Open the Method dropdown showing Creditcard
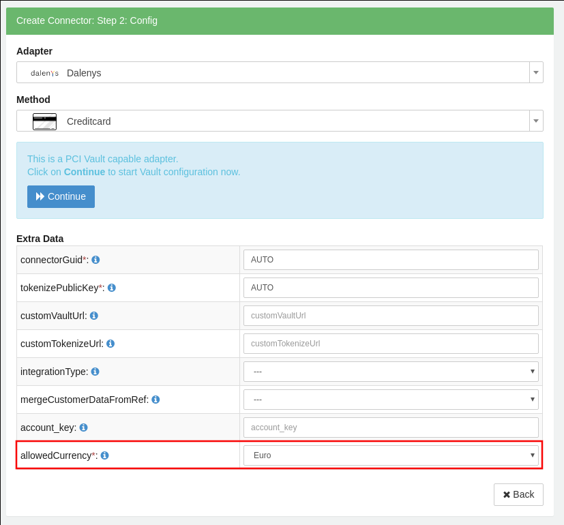 (280, 121)
